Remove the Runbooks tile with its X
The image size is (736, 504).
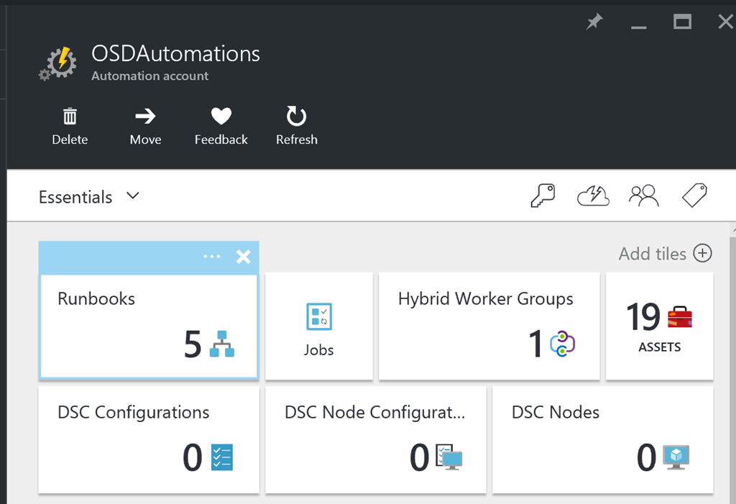[243, 257]
